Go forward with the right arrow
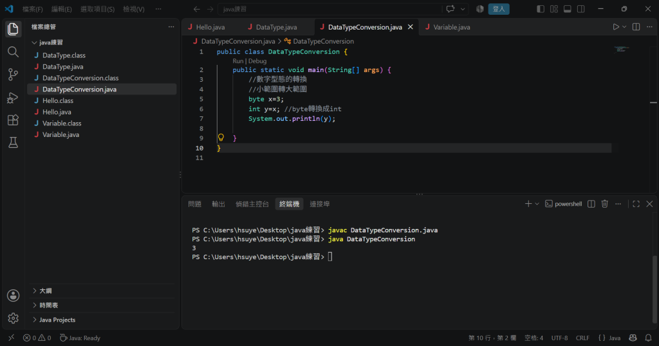 click(210, 9)
